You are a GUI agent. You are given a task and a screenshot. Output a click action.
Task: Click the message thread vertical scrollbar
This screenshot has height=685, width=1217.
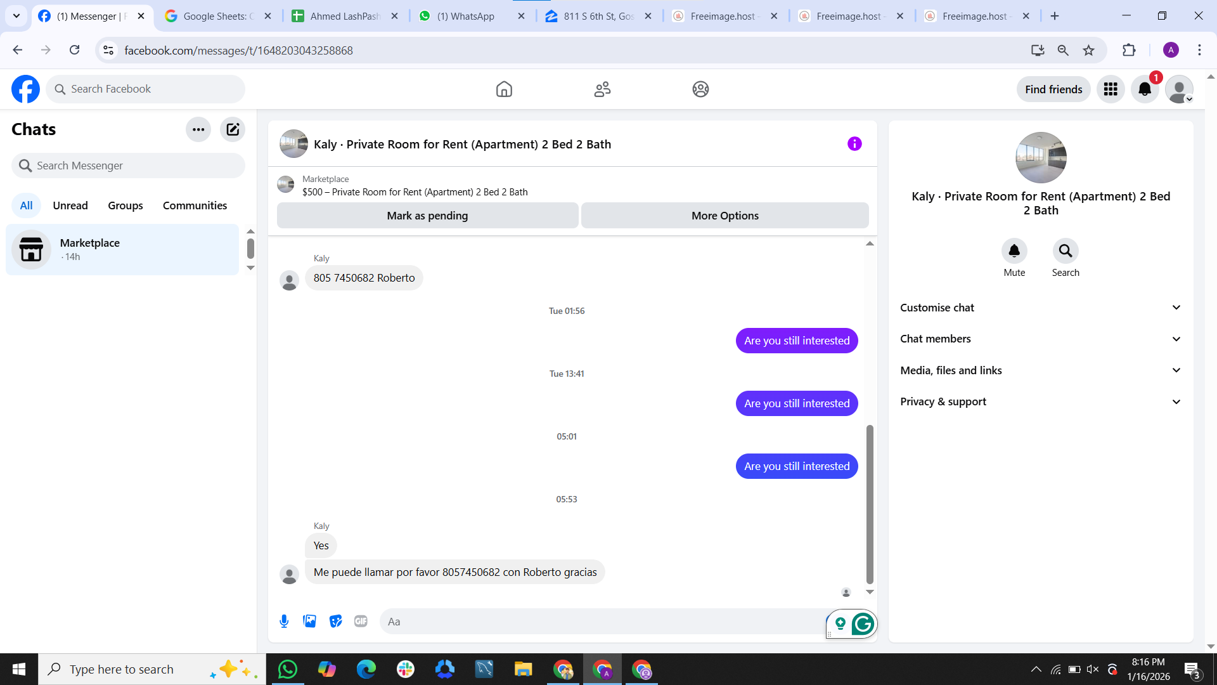870,504
